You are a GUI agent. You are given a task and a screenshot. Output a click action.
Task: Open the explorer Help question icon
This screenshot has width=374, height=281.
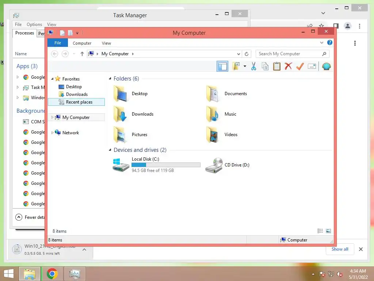click(x=330, y=42)
